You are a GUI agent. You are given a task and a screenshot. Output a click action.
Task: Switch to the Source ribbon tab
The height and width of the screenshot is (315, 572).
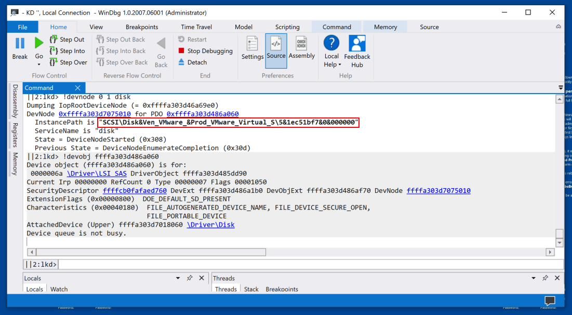429,27
